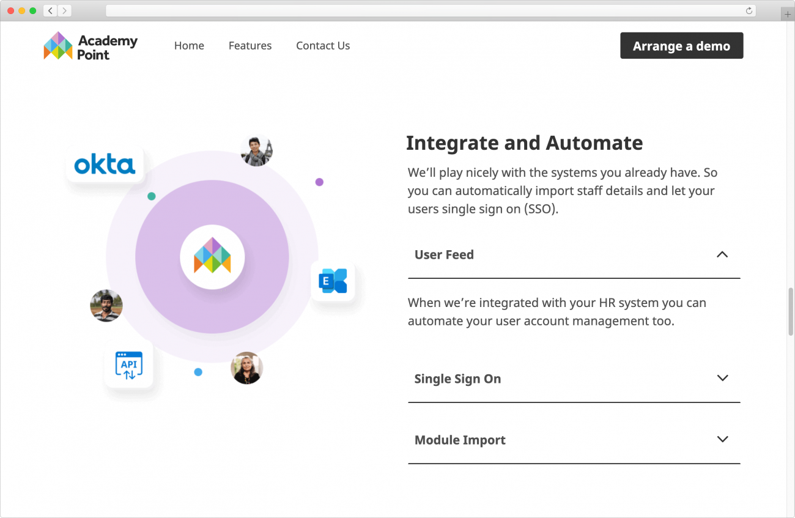Select Contact Us in the navigation

[323, 45]
